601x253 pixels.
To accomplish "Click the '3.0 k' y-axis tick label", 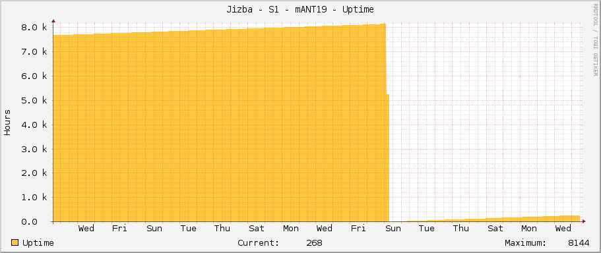I will [x=34, y=149].
